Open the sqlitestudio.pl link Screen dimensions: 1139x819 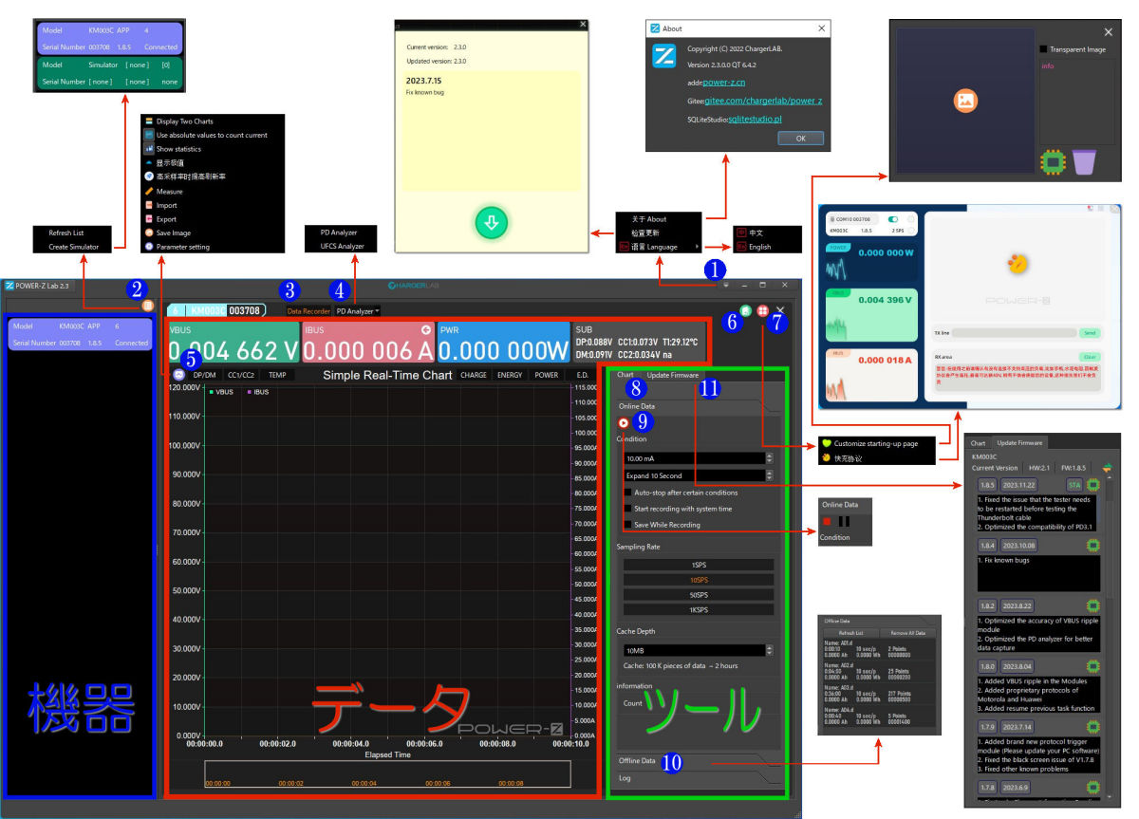click(x=755, y=120)
